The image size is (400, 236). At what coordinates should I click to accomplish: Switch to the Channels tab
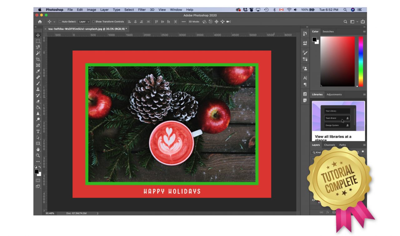(329, 145)
